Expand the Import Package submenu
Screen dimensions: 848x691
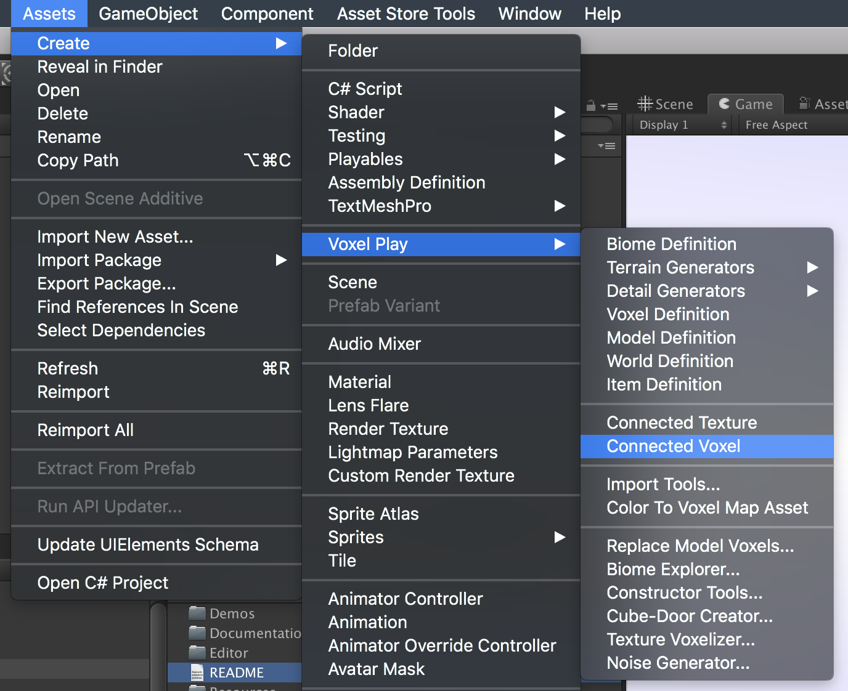tap(157, 260)
